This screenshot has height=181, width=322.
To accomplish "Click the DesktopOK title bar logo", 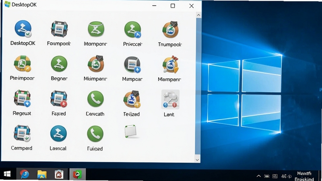I will tap(7, 4).
